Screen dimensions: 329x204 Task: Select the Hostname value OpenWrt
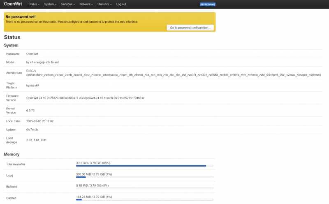coord(32,54)
